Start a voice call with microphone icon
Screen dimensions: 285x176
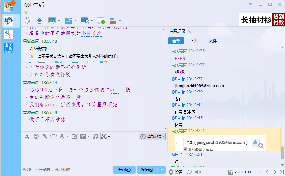(27, 20)
